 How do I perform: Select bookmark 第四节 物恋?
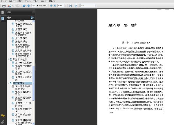21,29
